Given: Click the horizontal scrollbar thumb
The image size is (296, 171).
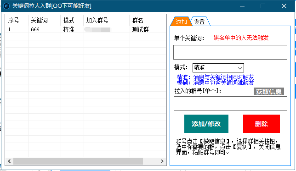Looking at the screenshot, I should tap(78, 161).
